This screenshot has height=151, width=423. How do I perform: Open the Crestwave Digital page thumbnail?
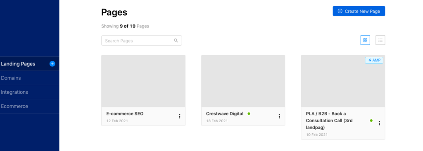coord(243,81)
